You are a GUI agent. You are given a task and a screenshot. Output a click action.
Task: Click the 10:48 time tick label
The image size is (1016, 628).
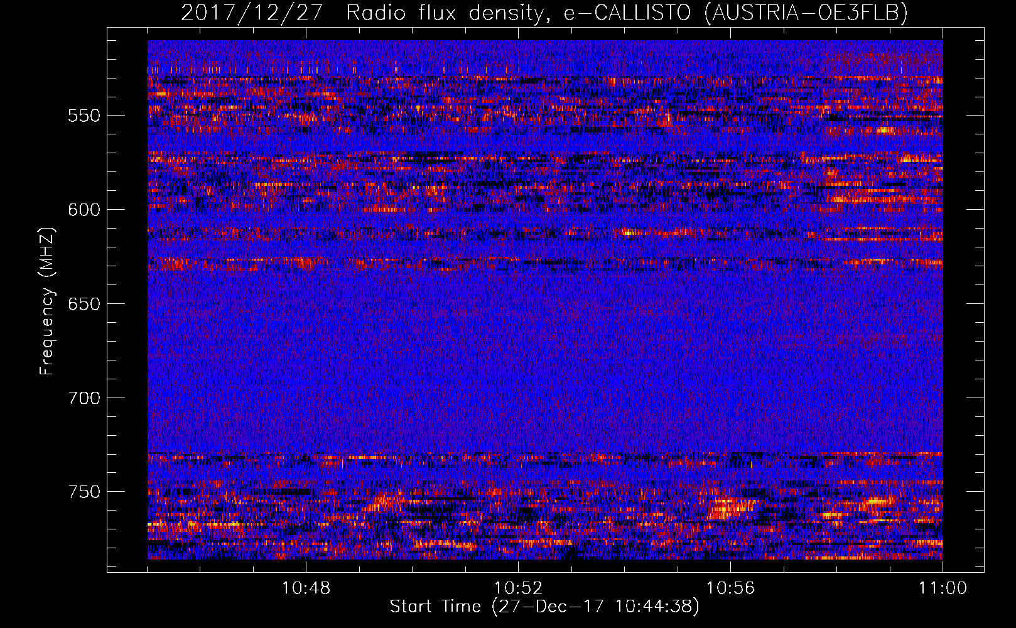(306, 588)
